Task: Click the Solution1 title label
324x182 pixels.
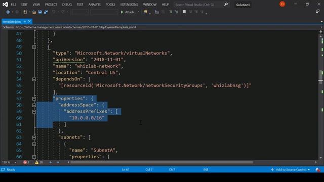Action: pos(243,5)
